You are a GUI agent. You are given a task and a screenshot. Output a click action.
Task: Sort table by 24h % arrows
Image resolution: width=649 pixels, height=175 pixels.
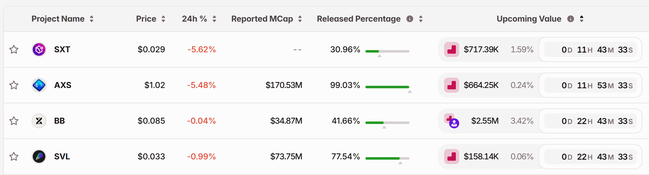click(x=214, y=19)
